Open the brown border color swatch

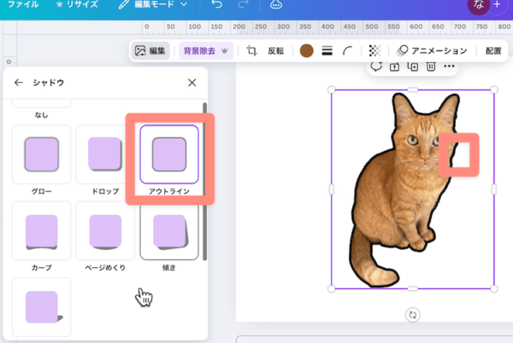(x=307, y=51)
